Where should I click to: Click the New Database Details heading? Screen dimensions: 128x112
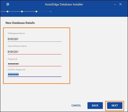tap(20, 23)
